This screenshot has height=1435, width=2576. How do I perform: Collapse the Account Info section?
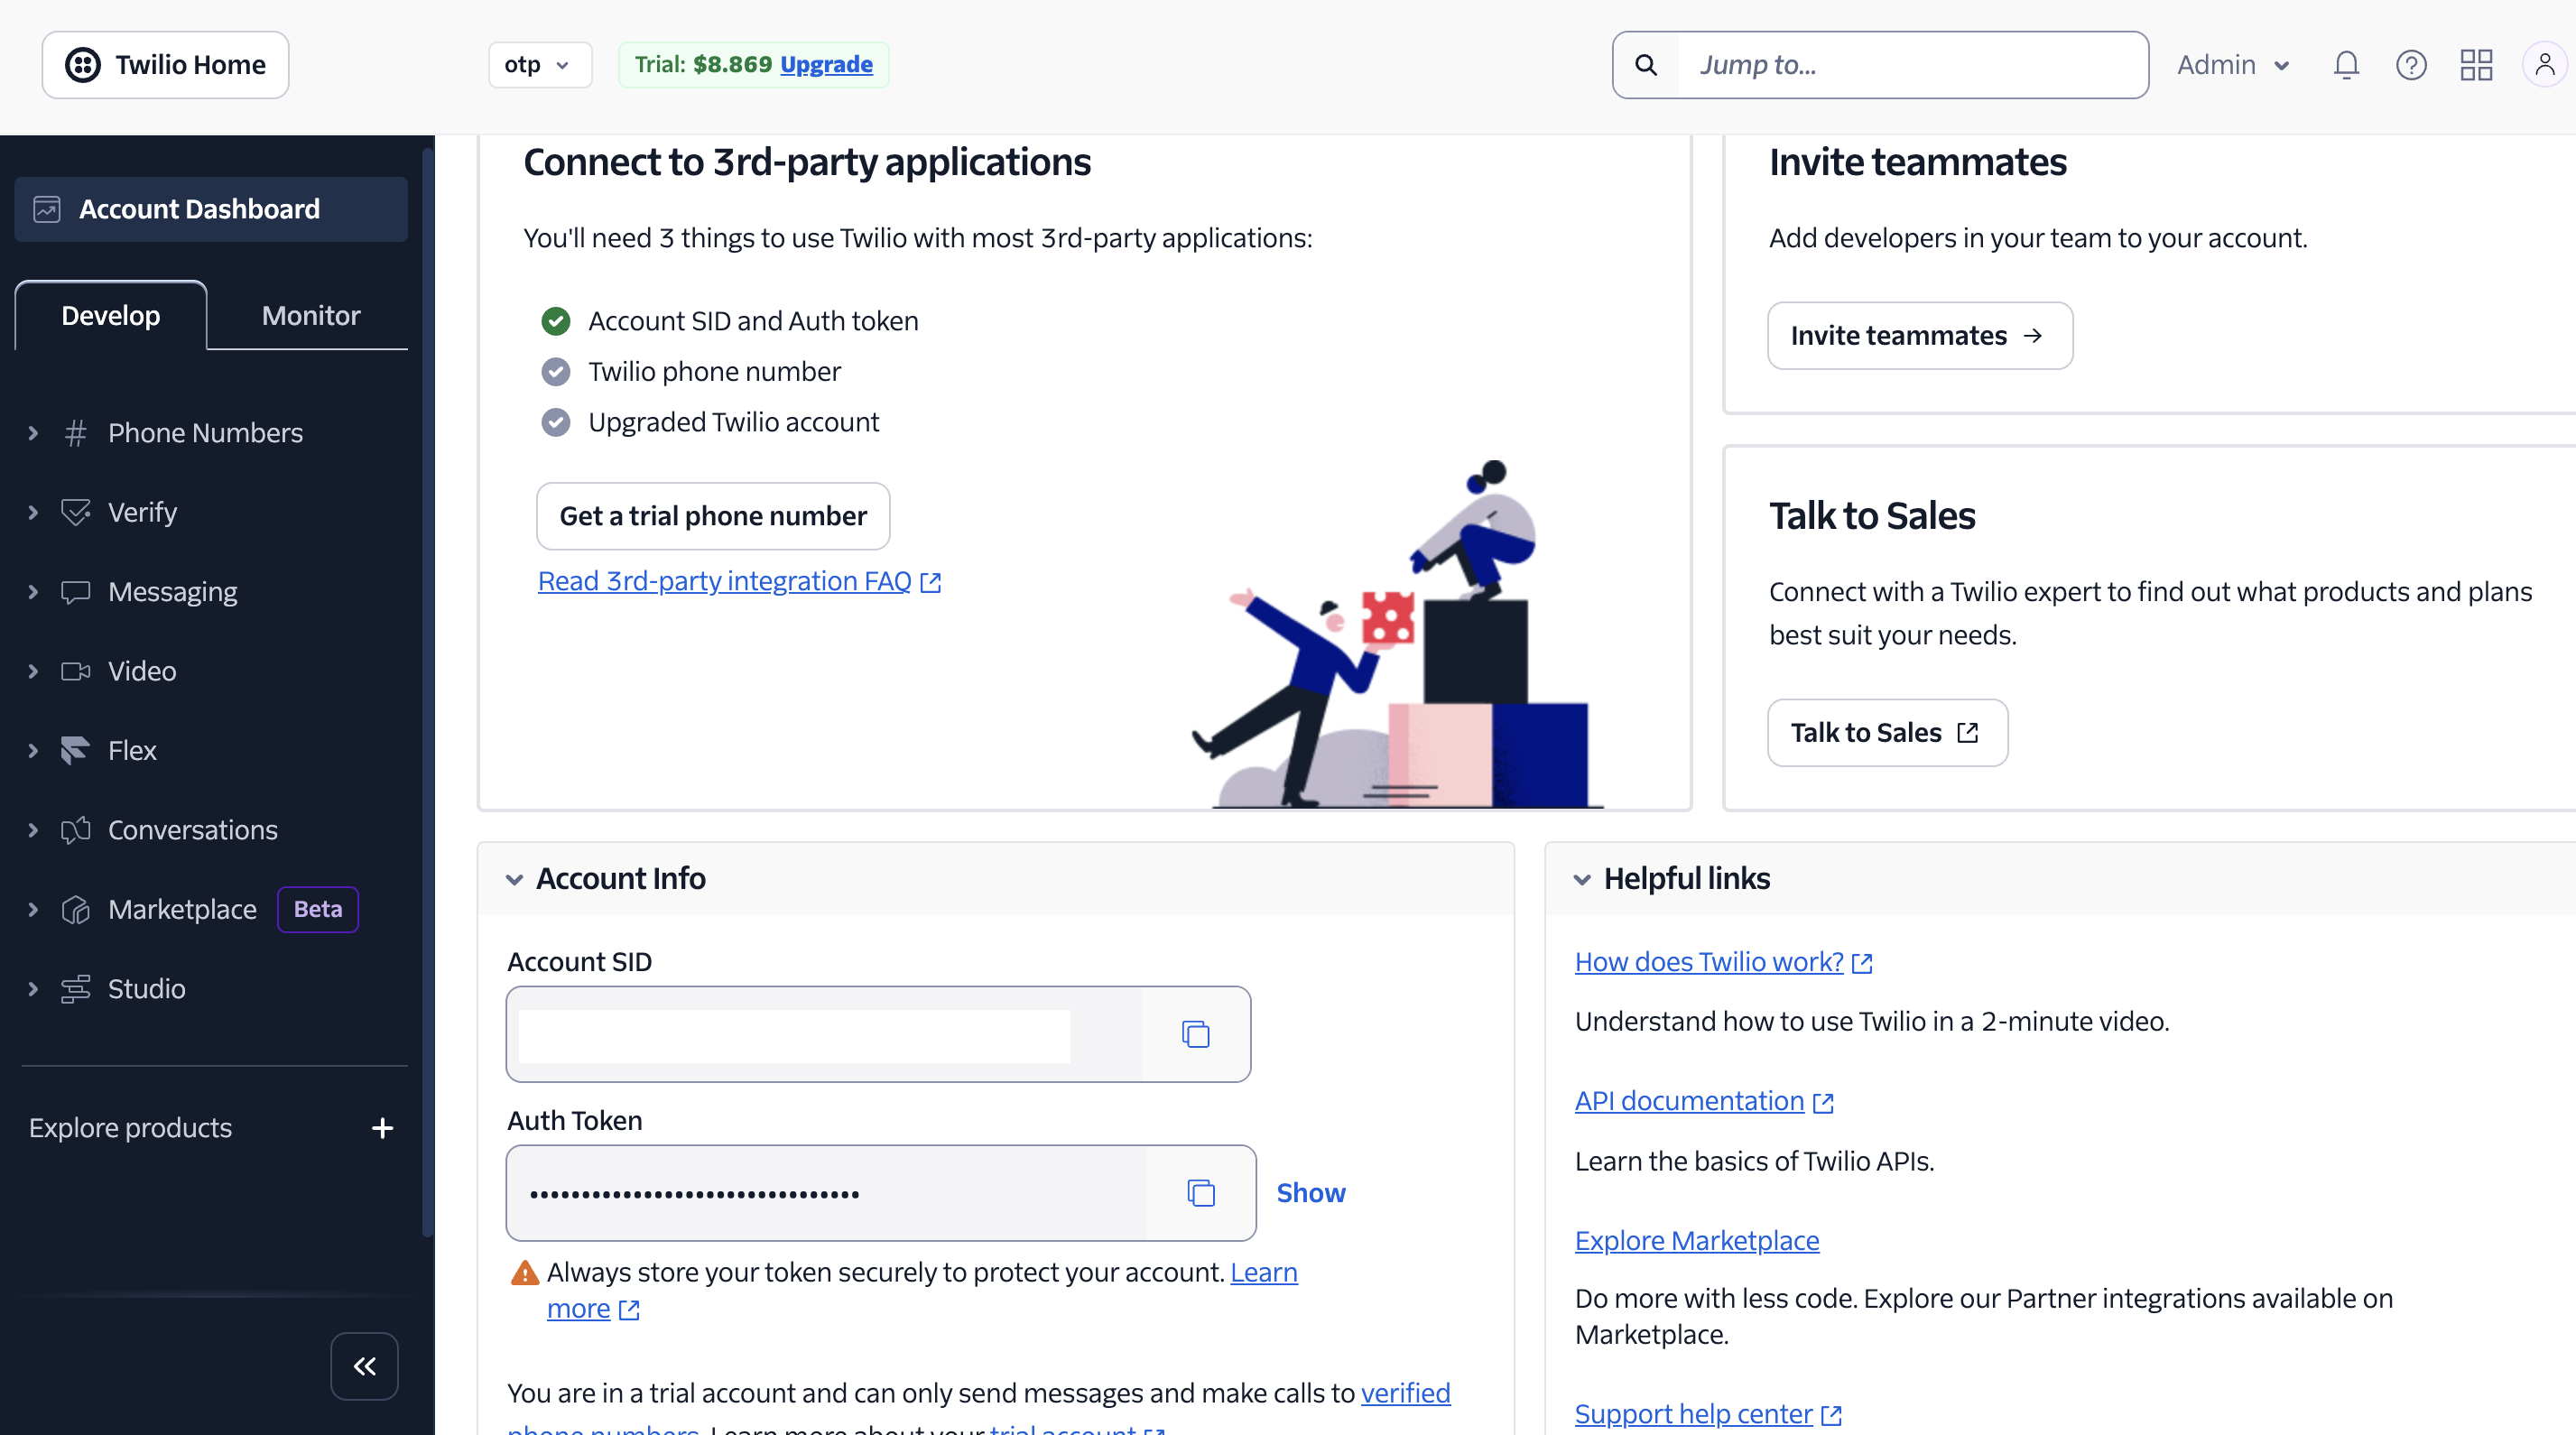(x=514, y=879)
